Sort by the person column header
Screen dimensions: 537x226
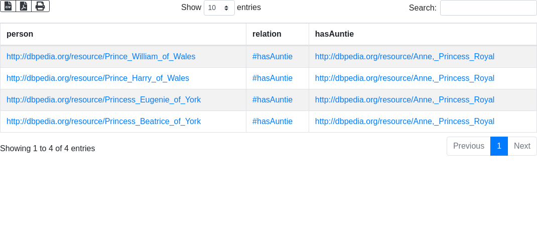pyautogui.click(x=20, y=34)
